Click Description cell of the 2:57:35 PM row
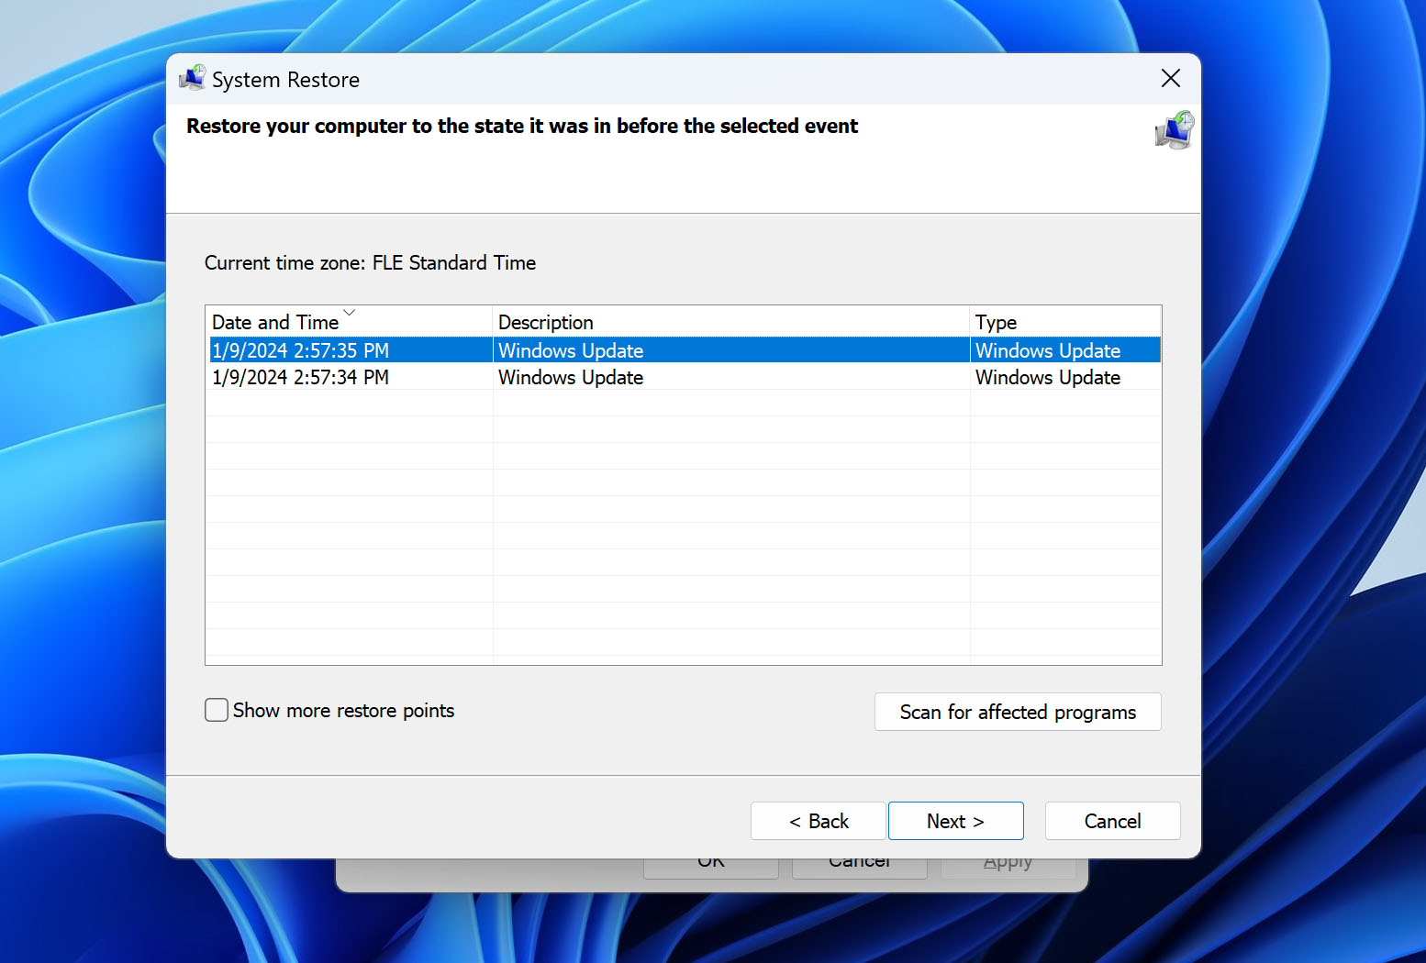This screenshot has height=963, width=1426. click(731, 350)
